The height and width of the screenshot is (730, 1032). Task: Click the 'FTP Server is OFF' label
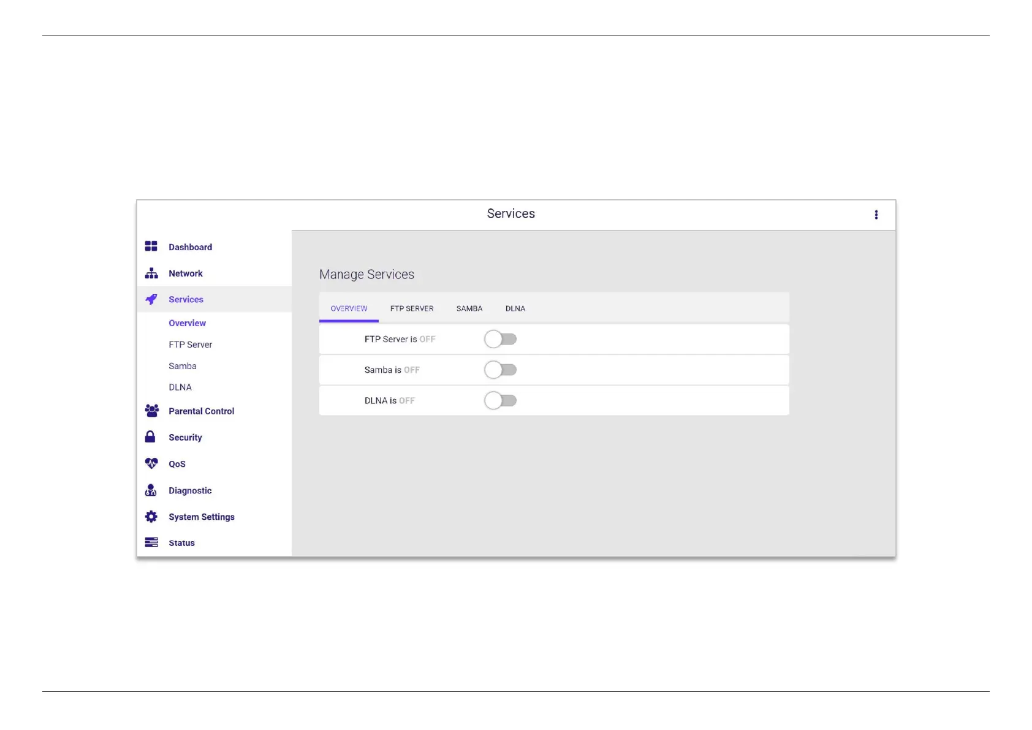pos(400,339)
